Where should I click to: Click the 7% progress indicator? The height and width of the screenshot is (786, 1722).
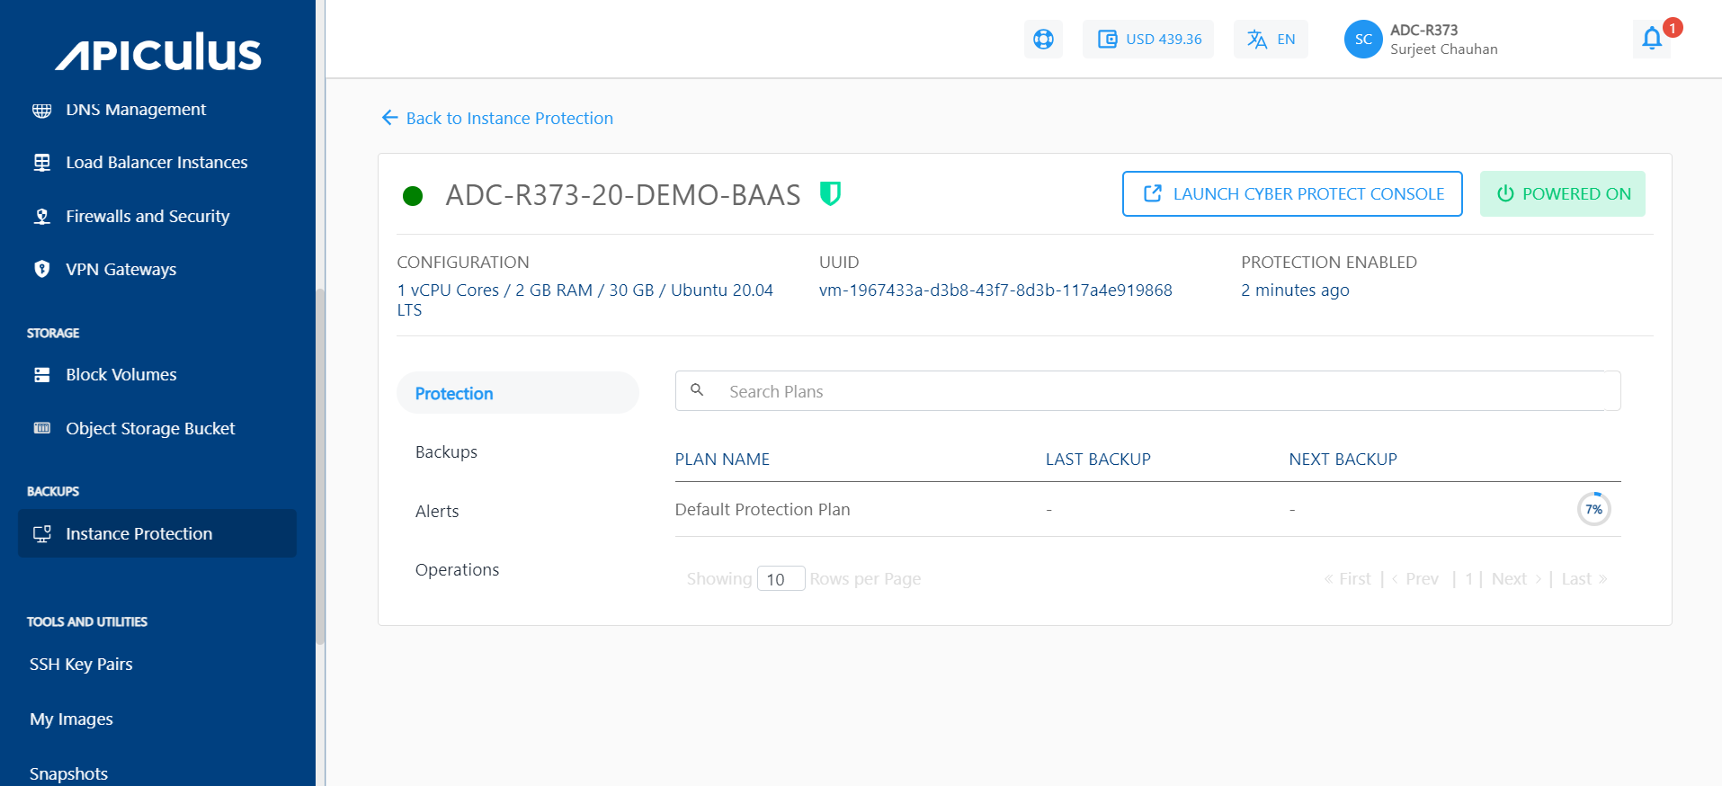1593,509
